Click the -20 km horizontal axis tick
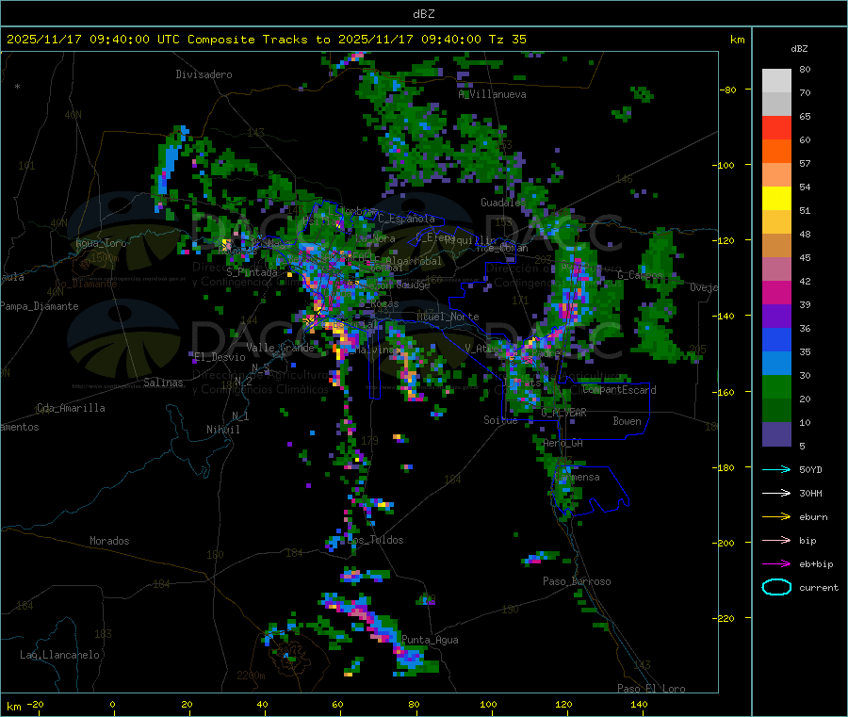 pyautogui.click(x=36, y=705)
